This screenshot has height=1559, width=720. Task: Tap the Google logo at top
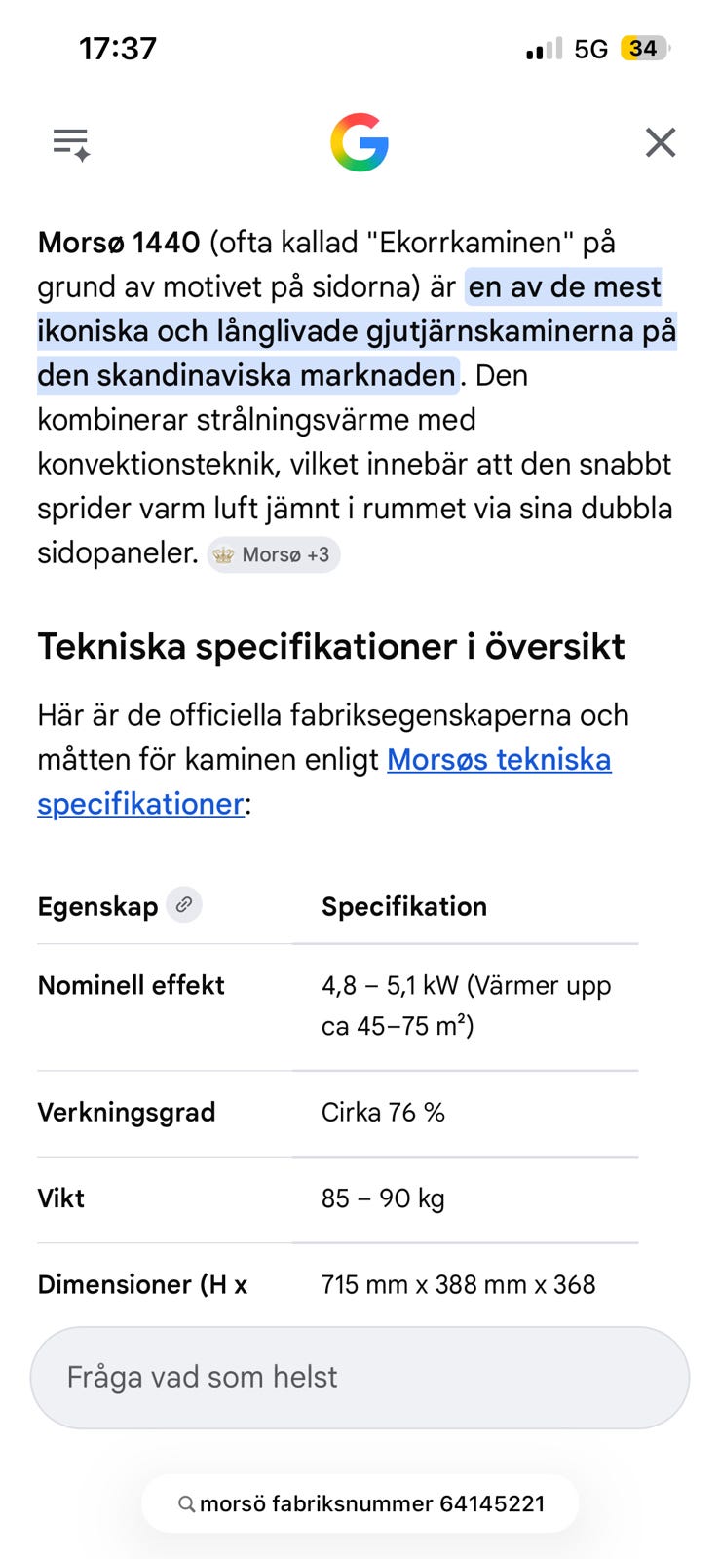360,142
